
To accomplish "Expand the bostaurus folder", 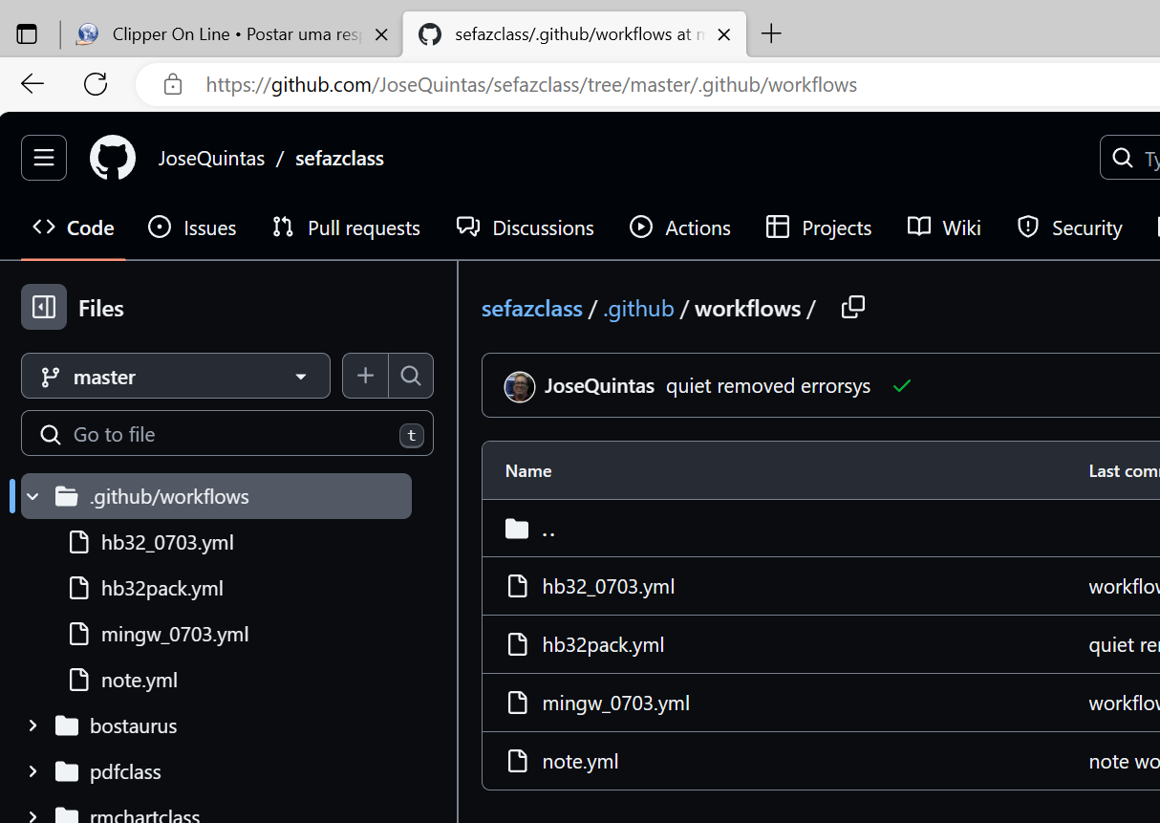I will pyautogui.click(x=33, y=726).
